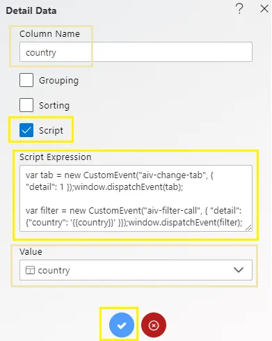
Task: Expand the Value dropdown chevron
Action: (239, 270)
